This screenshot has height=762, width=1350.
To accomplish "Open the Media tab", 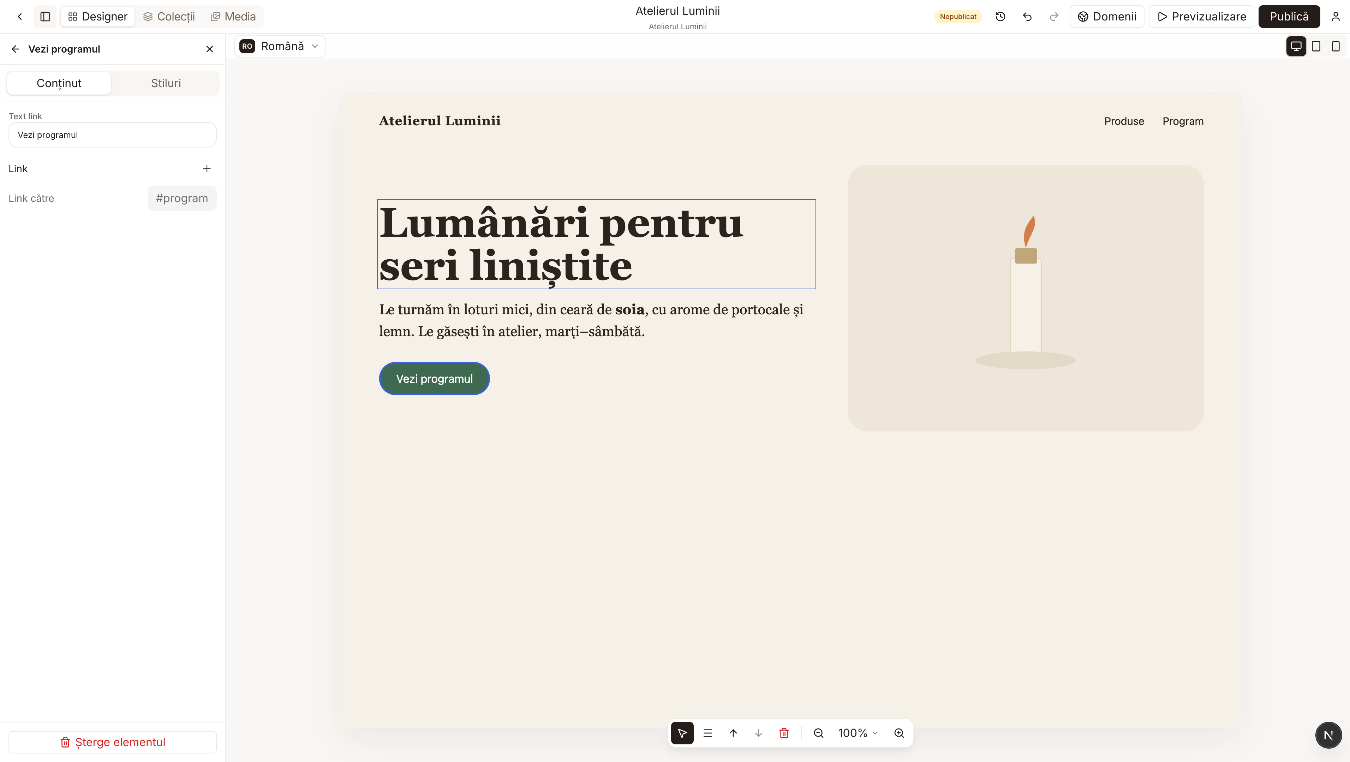I will coord(233,16).
